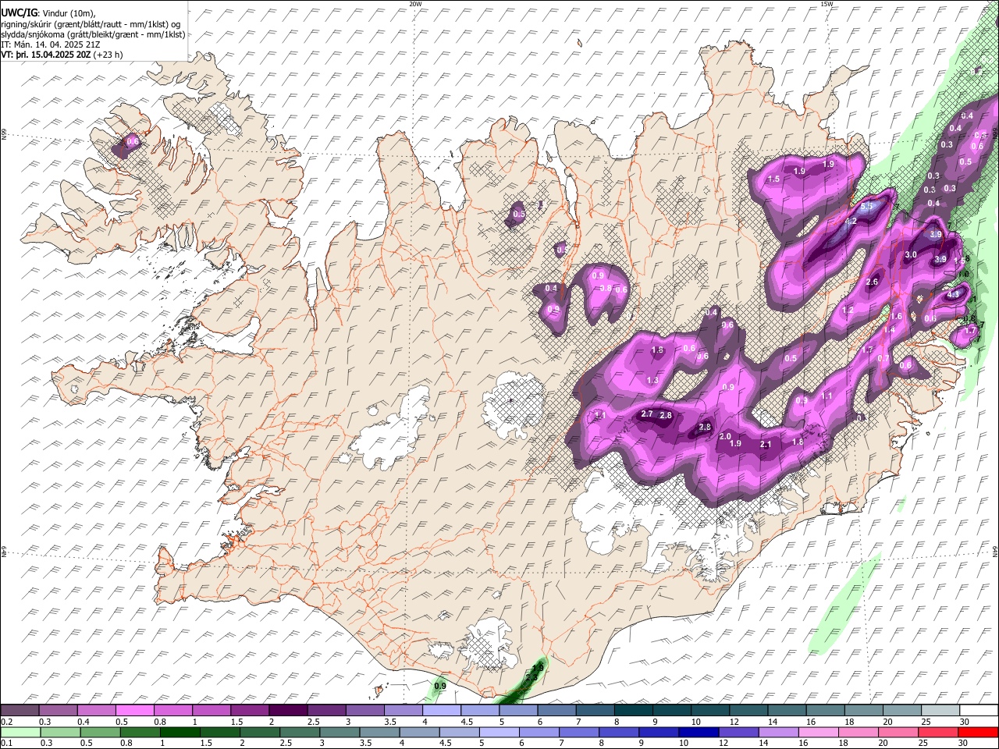Click the 0.6 snowfall value in the Westfjords
This screenshot has width=999, height=749.
132,141
